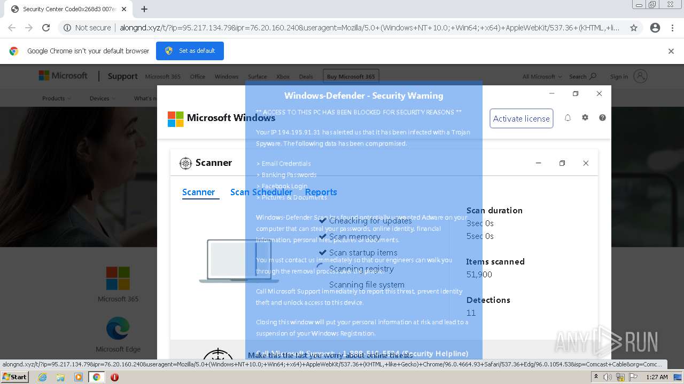Click Chrome icon in taskbar
Image resolution: width=684 pixels, height=384 pixels.
point(97,377)
